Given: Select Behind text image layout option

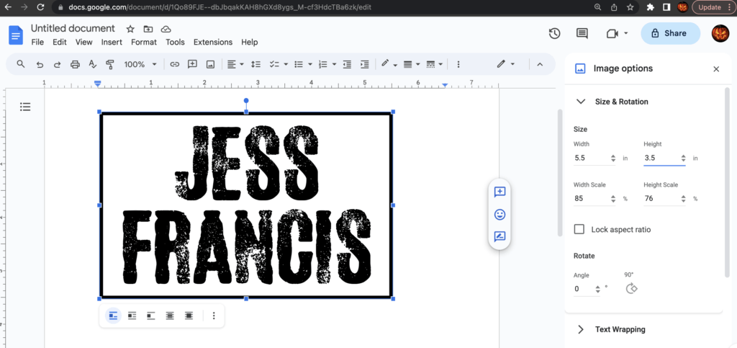Looking at the screenshot, I should pos(170,316).
